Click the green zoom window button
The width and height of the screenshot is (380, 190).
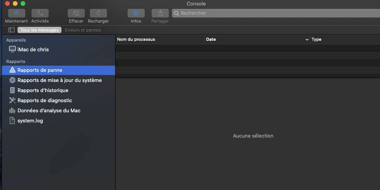23,3
